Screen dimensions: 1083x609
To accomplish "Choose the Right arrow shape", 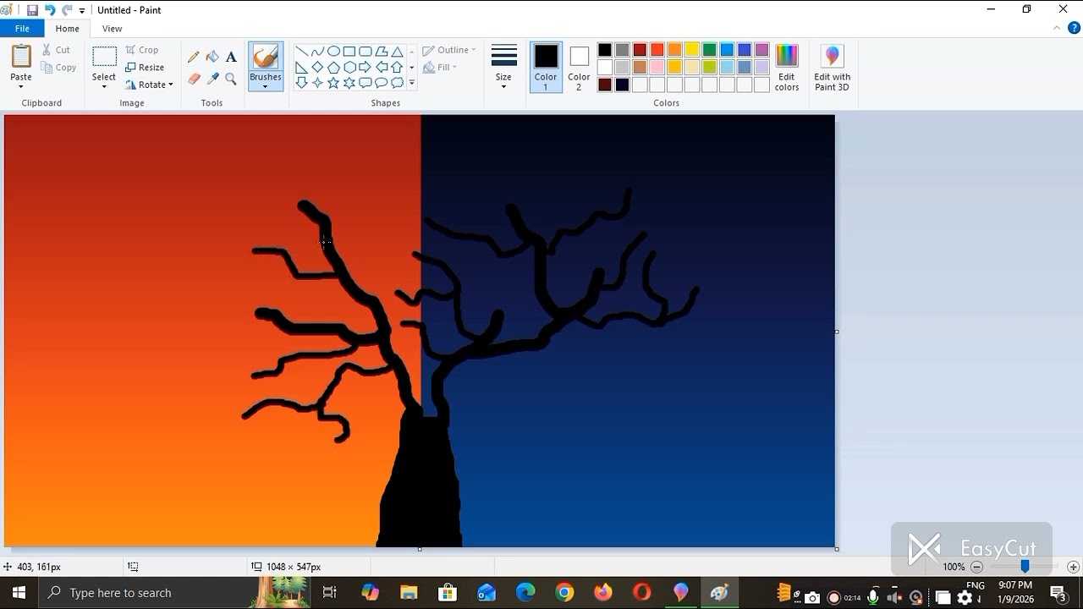I will coord(366,67).
